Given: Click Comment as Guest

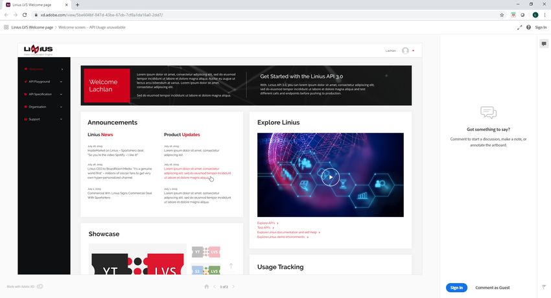Looking at the screenshot, I should [492, 288].
